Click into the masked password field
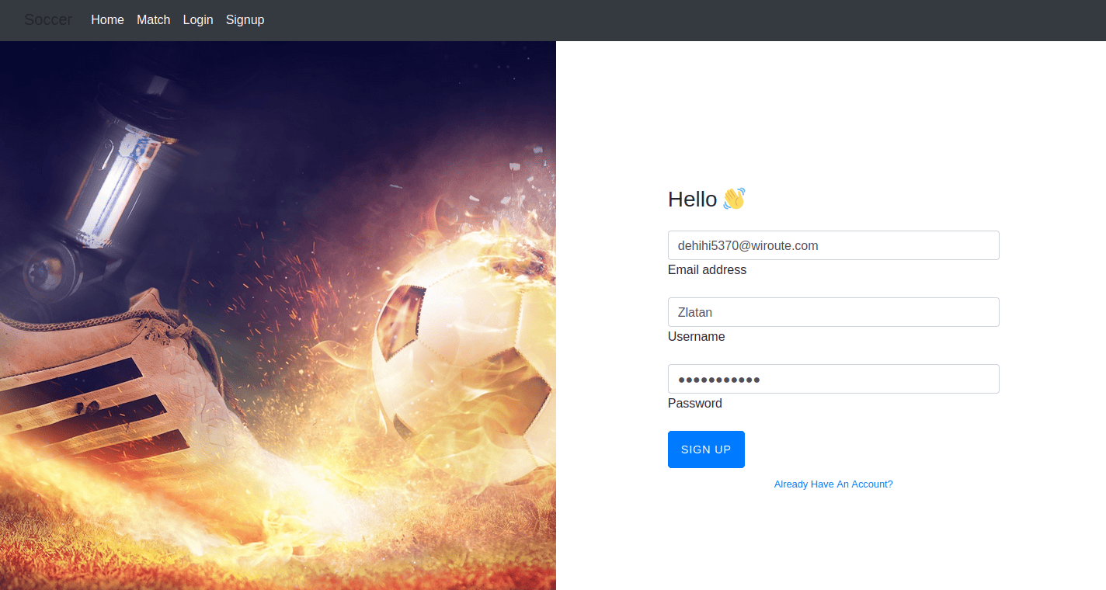The image size is (1106, 590). point(833,379)
